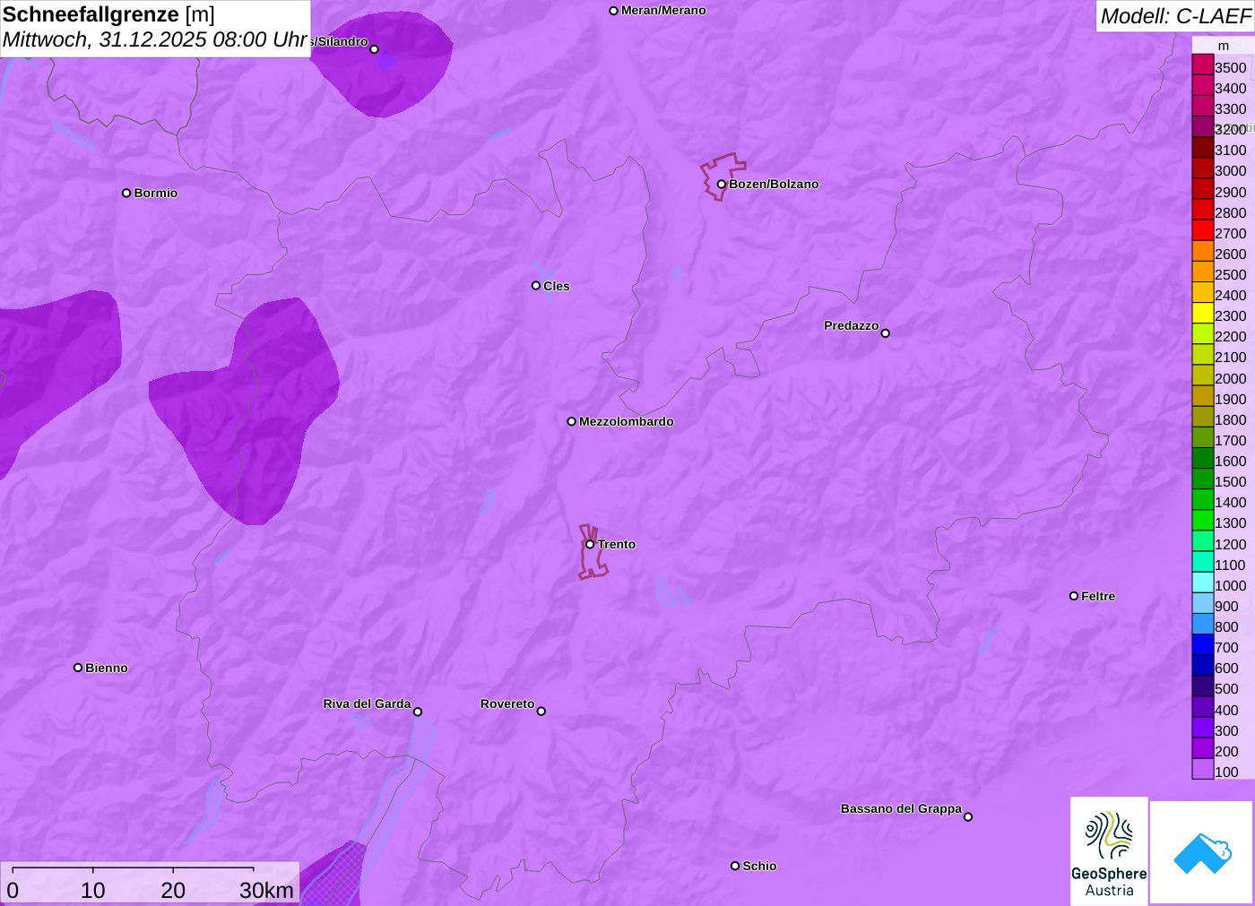Click the Feltre location dot
The height and width of the screenshot is (906, 1255).
pyautogui.click(x=1074, y=596)
